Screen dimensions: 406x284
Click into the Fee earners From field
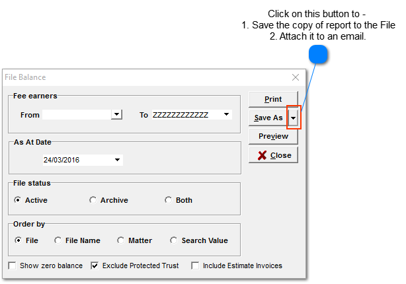click(76, 114)
